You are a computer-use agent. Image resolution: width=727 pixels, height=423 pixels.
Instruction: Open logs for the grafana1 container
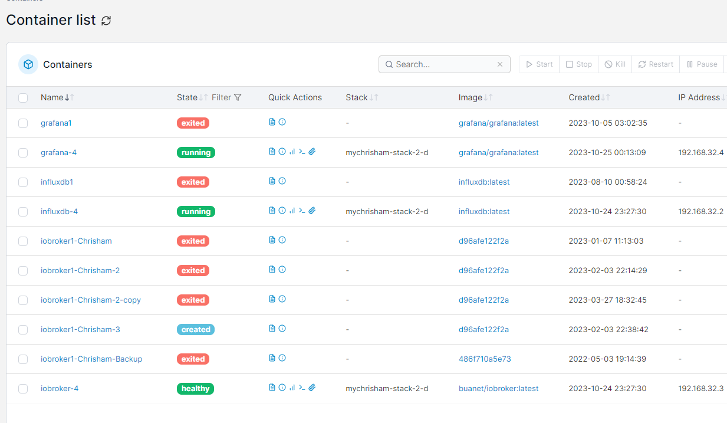[x=272, y=122]
